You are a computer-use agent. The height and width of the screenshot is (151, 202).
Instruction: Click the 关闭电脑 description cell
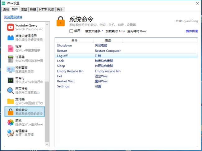coord(101,45)
